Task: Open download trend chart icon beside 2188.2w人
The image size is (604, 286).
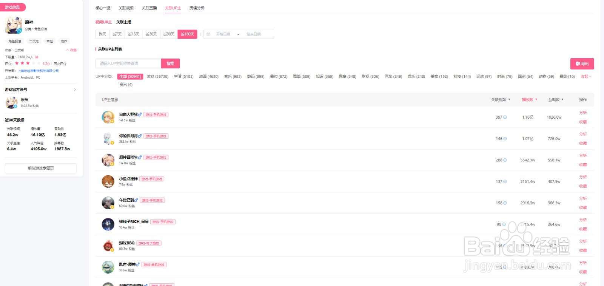Action: coord(37,57)
